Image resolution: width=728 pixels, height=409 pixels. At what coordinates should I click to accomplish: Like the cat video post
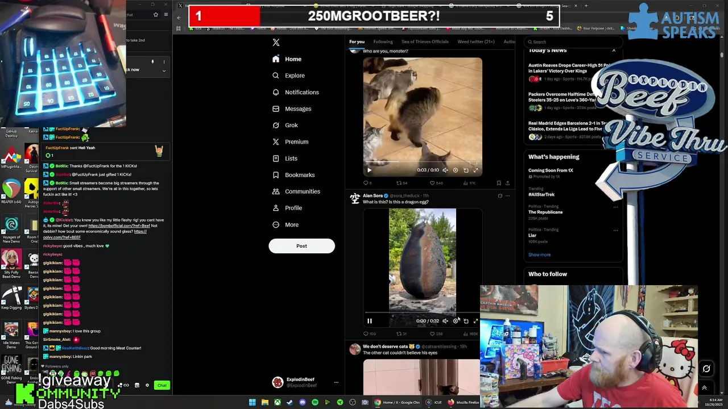[x=436, y=183]
